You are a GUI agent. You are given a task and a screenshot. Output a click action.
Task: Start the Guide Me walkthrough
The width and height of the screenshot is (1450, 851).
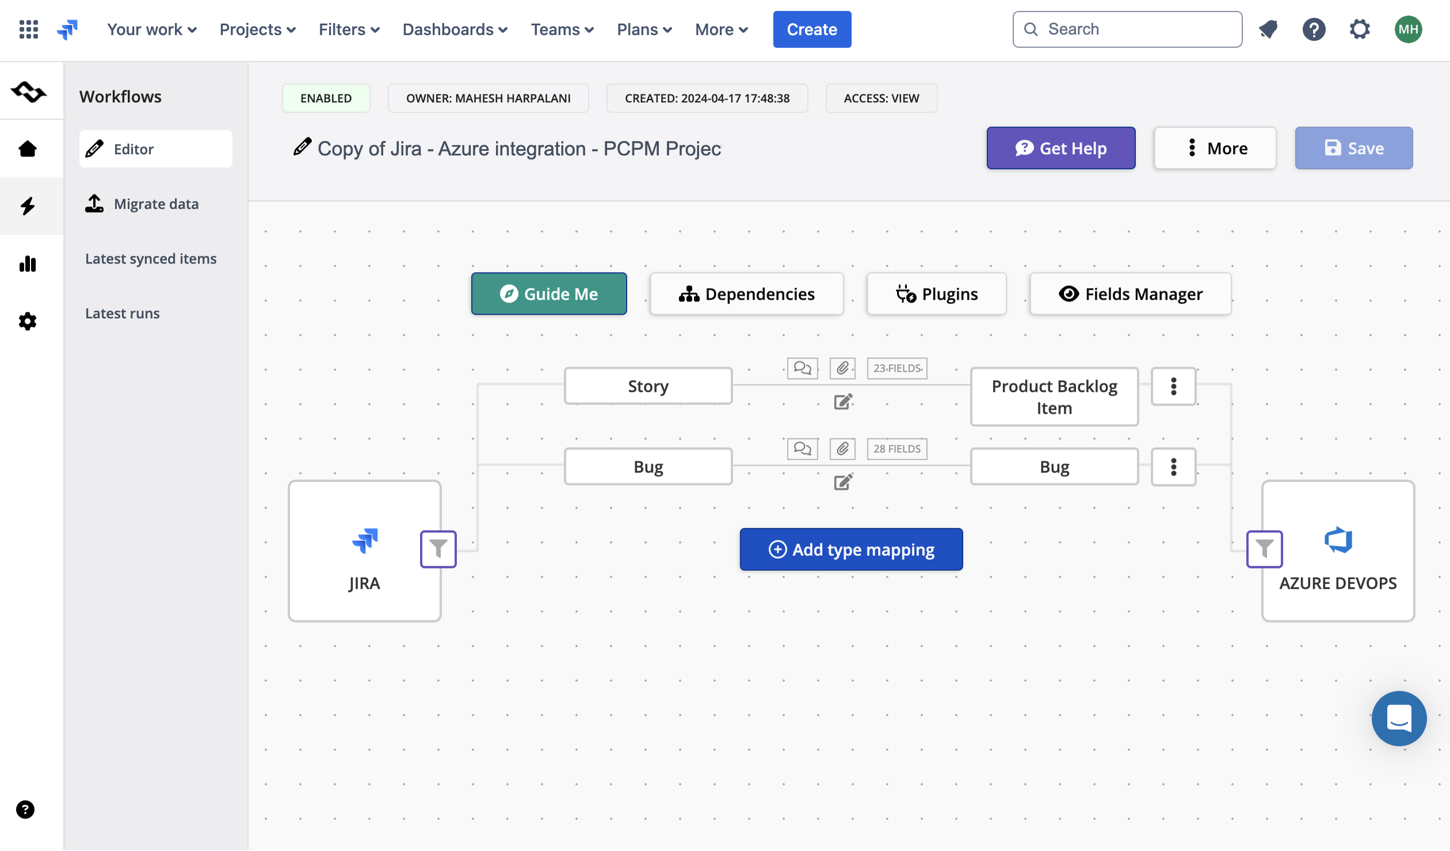point(549,293)
